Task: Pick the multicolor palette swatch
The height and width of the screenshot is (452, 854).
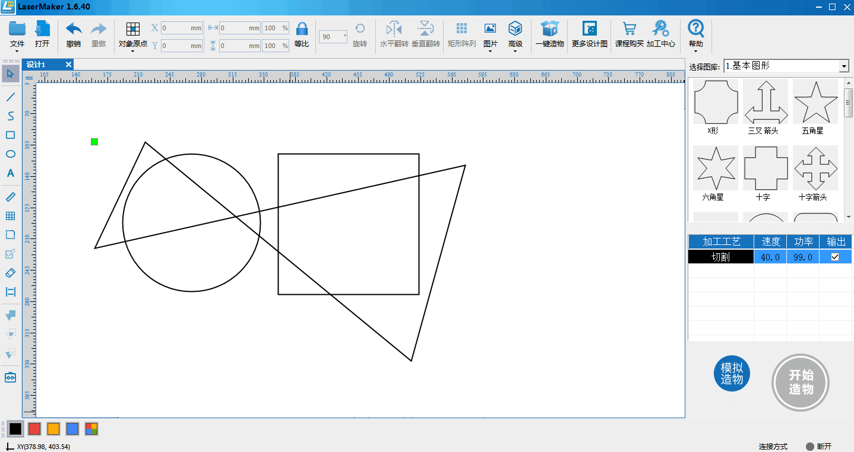Action: pos(91,428)
